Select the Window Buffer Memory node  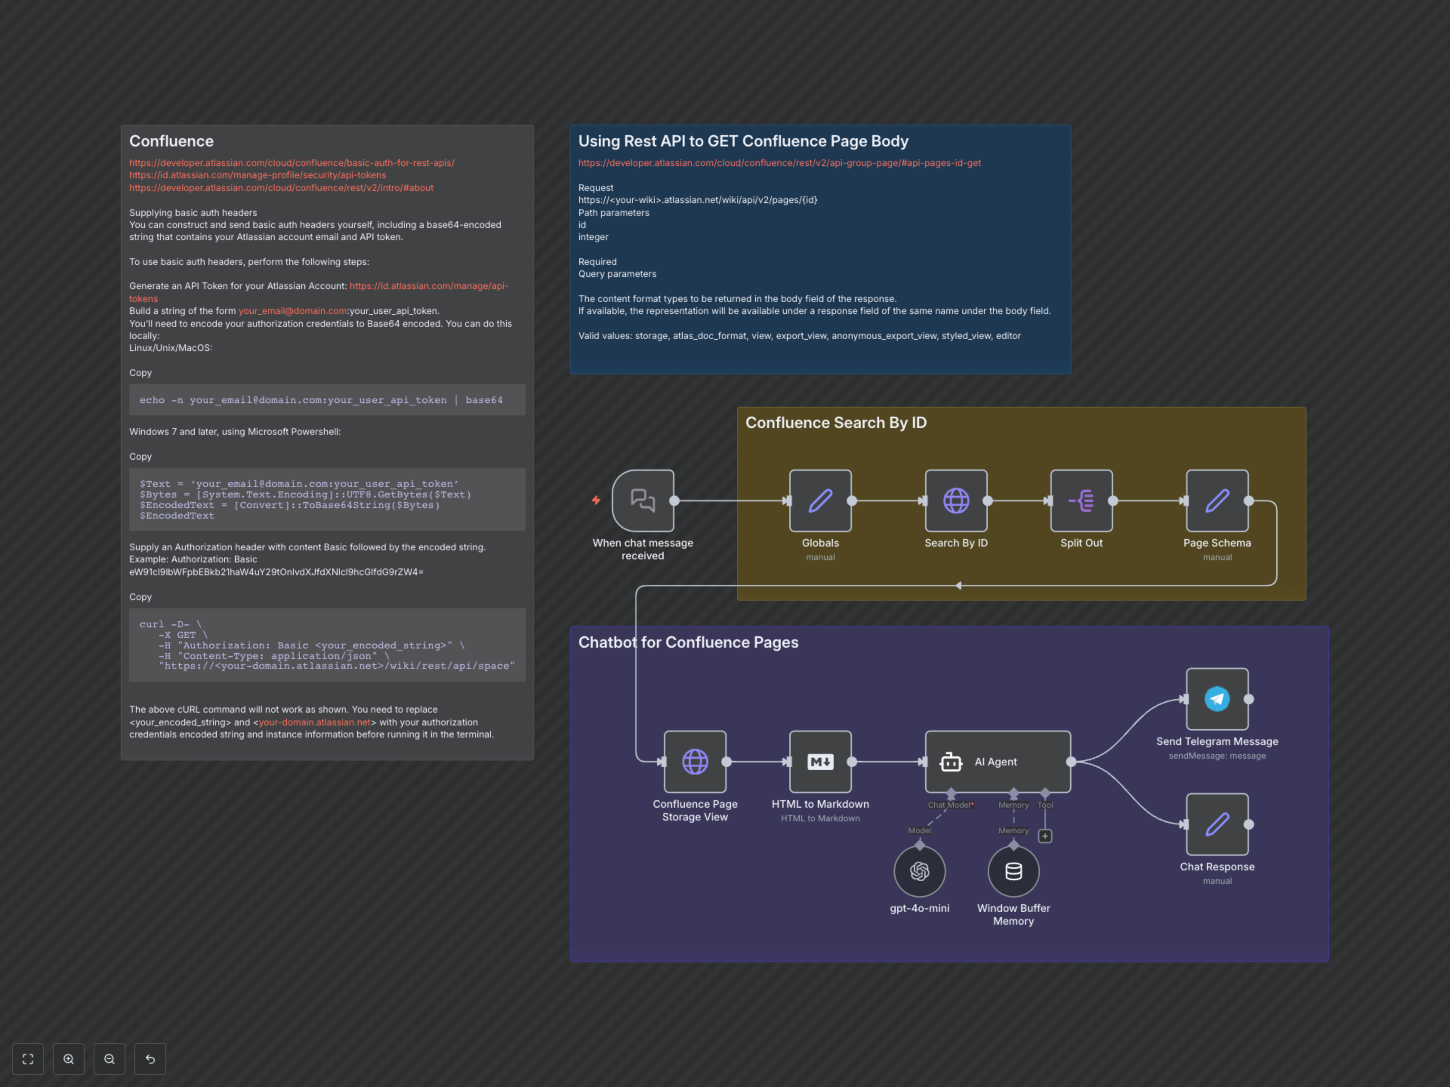1013,871
